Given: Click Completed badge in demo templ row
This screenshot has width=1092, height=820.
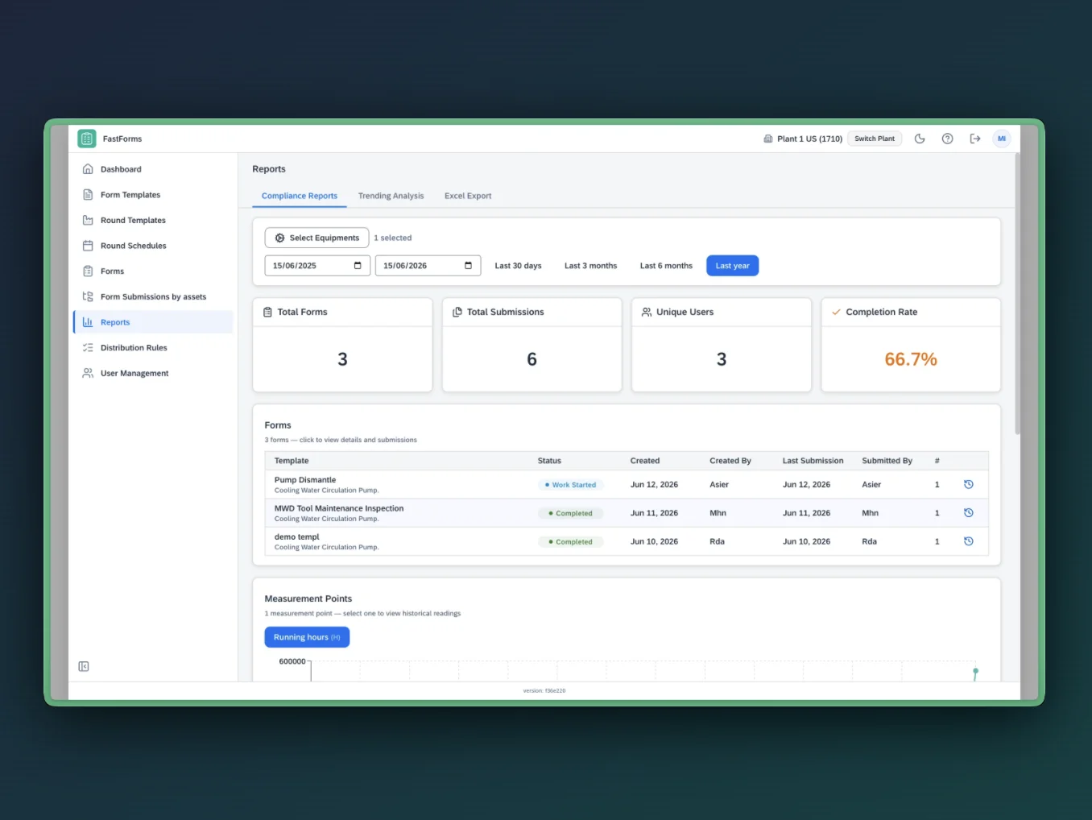Looking at the screenshot, I should pyautogui.click(x=571, y=542).
